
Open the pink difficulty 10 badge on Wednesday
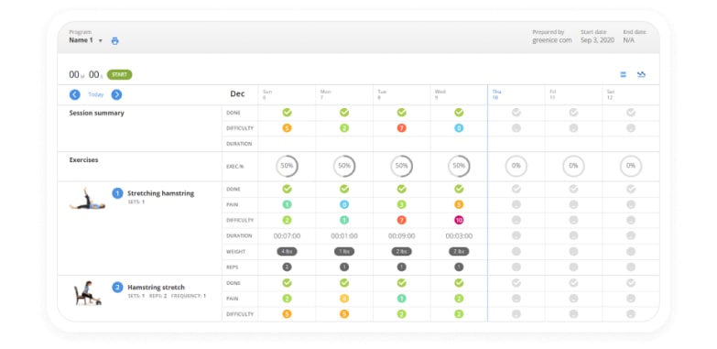[x=459, y=220]
